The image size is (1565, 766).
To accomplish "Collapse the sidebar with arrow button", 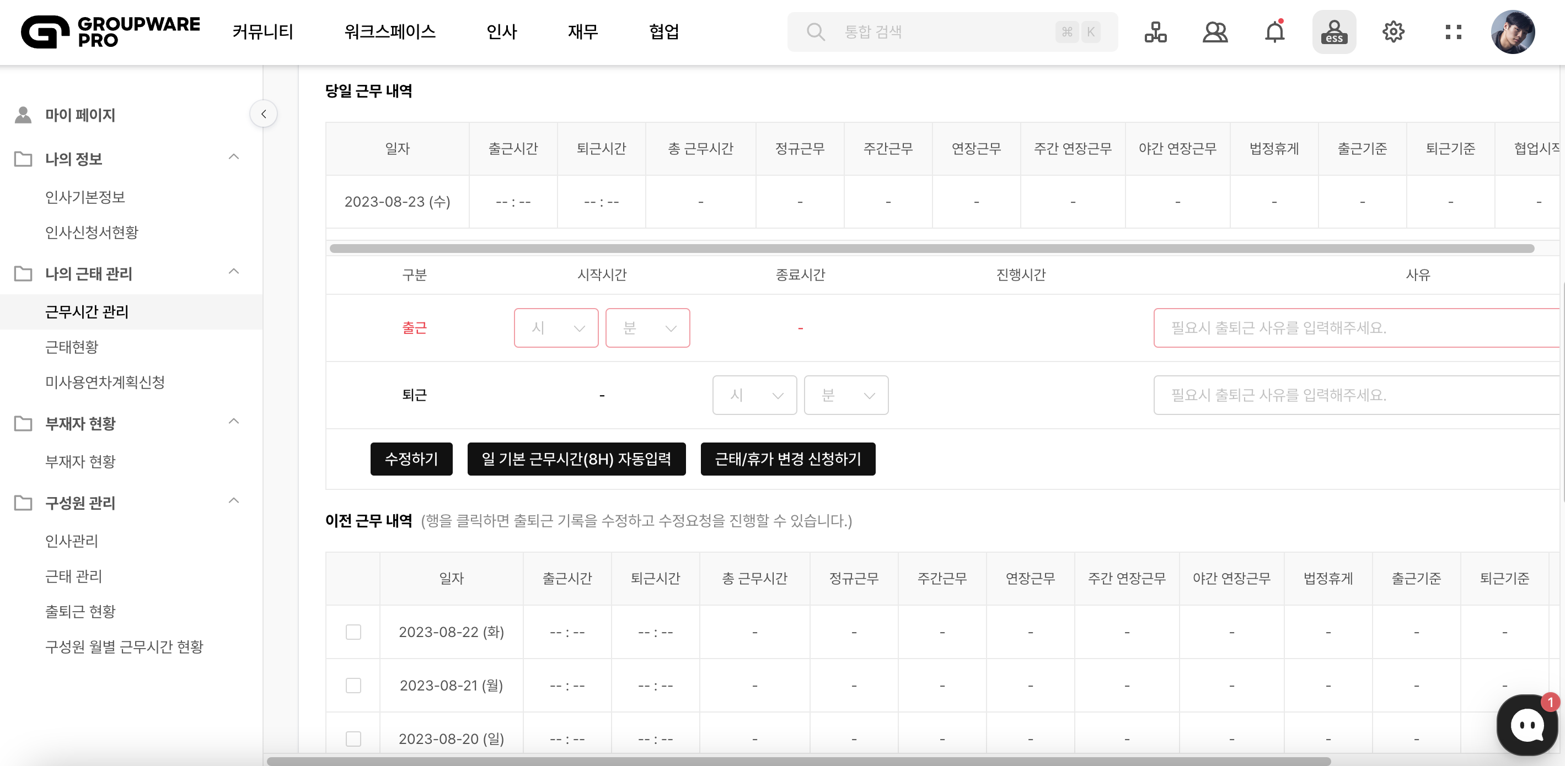I will [264, 114].
